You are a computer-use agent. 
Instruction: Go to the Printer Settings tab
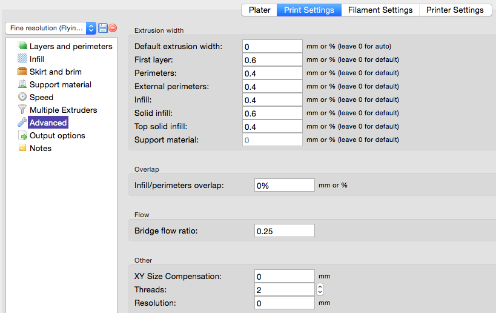[454, 10]
